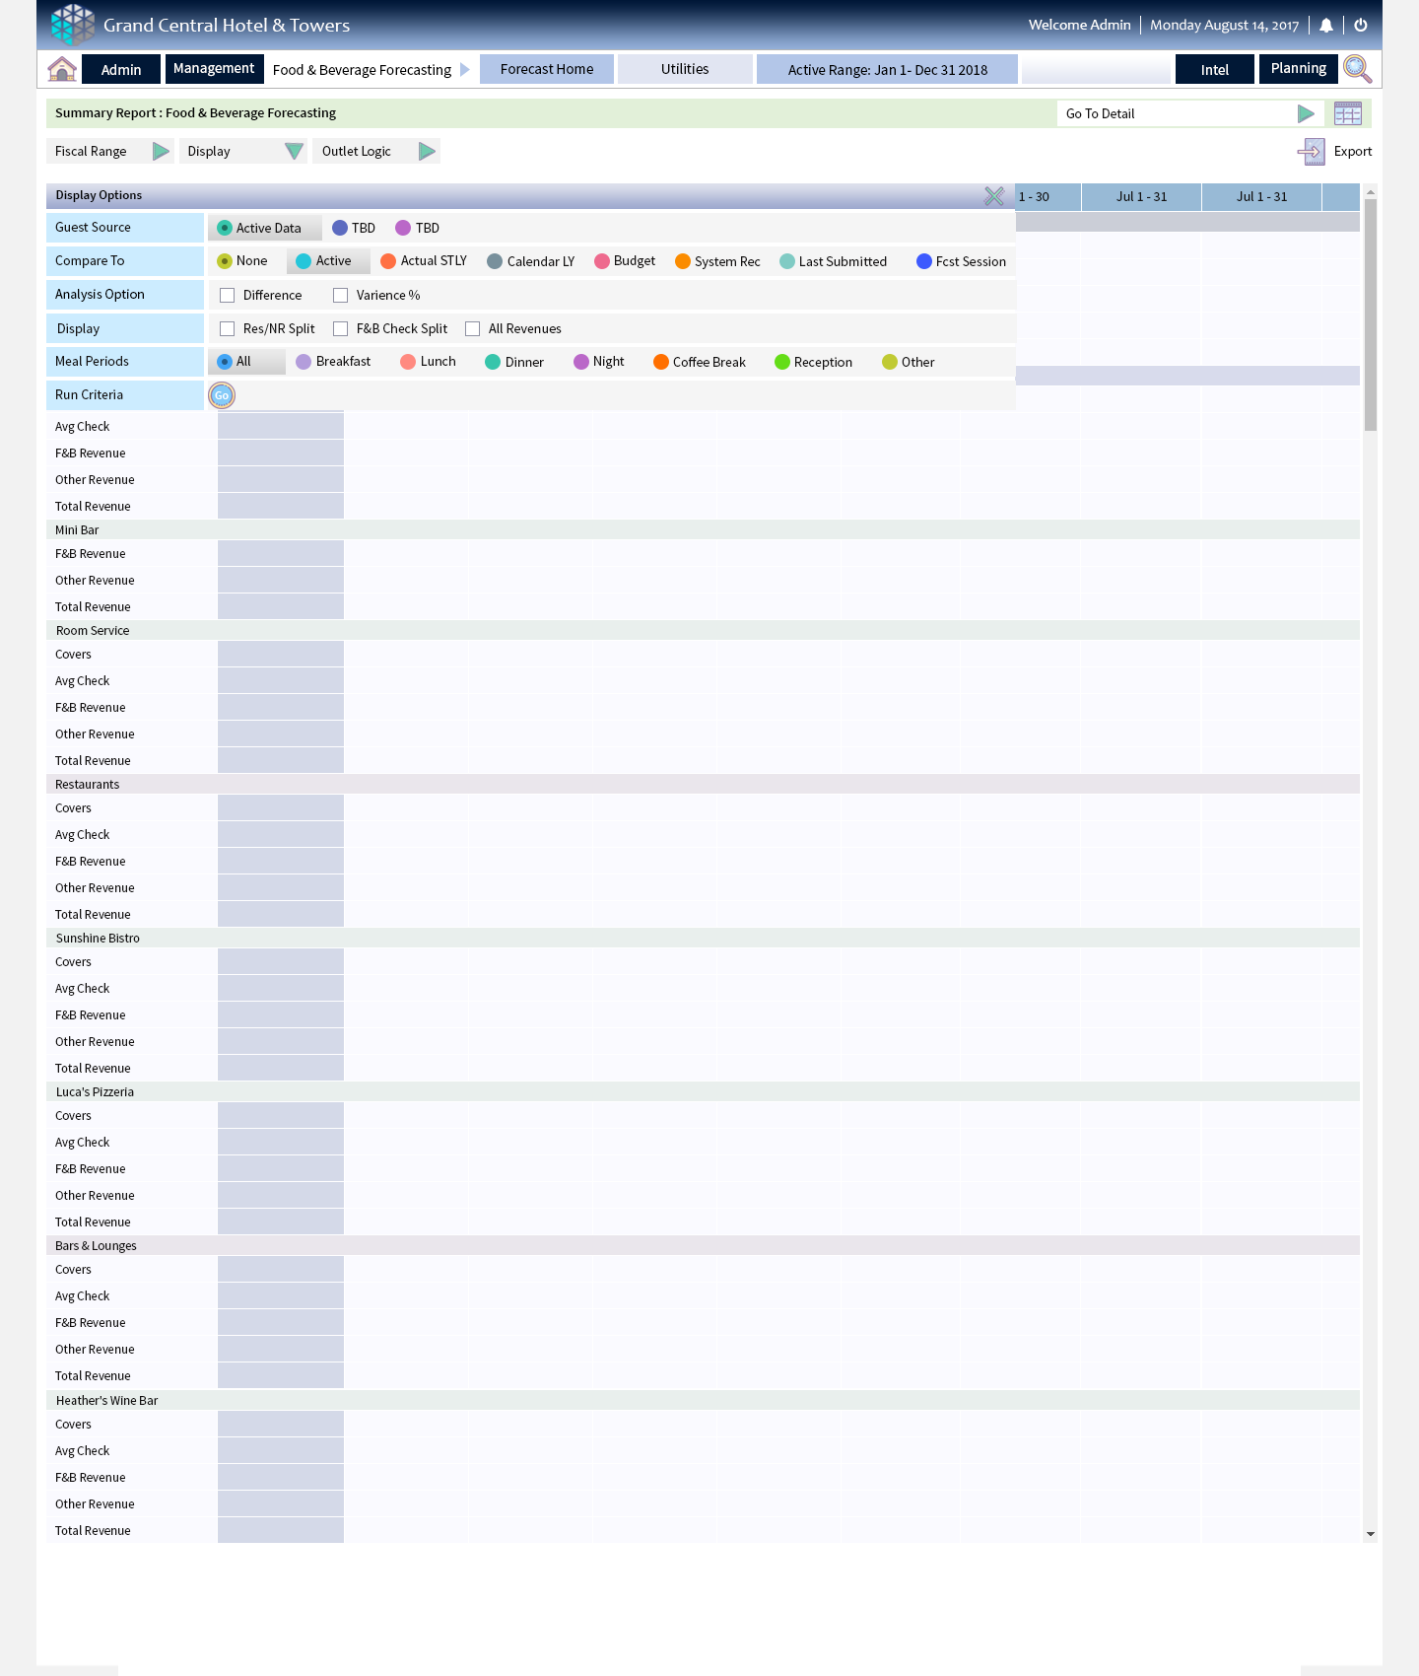Enable the Difference checkbox

coord(228,296)
